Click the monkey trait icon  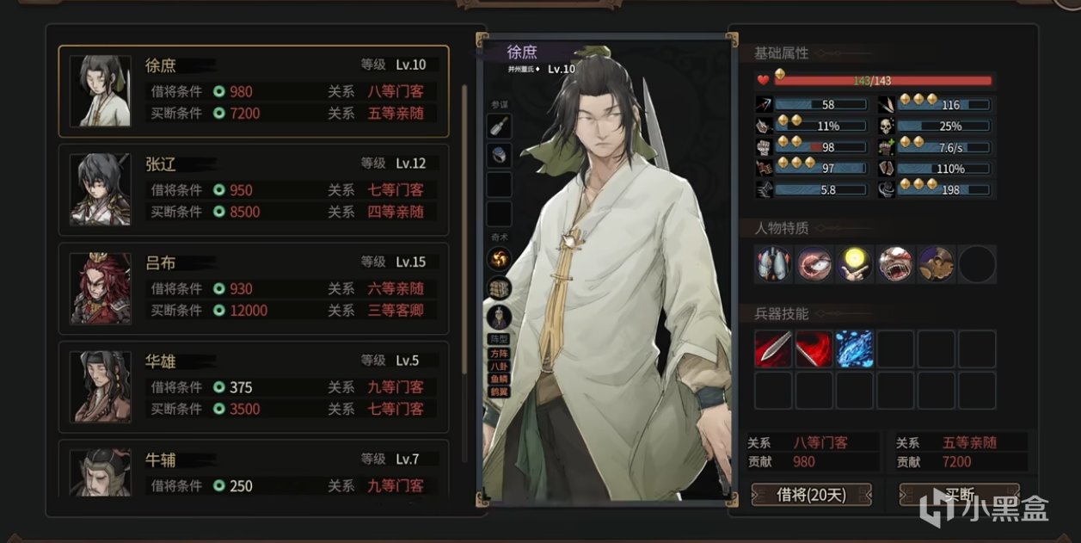(x=936, y=264)
